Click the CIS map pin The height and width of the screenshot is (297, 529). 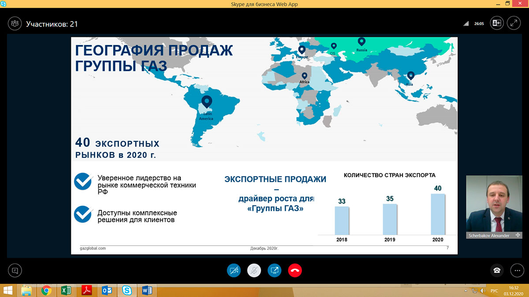click(334, 46)
